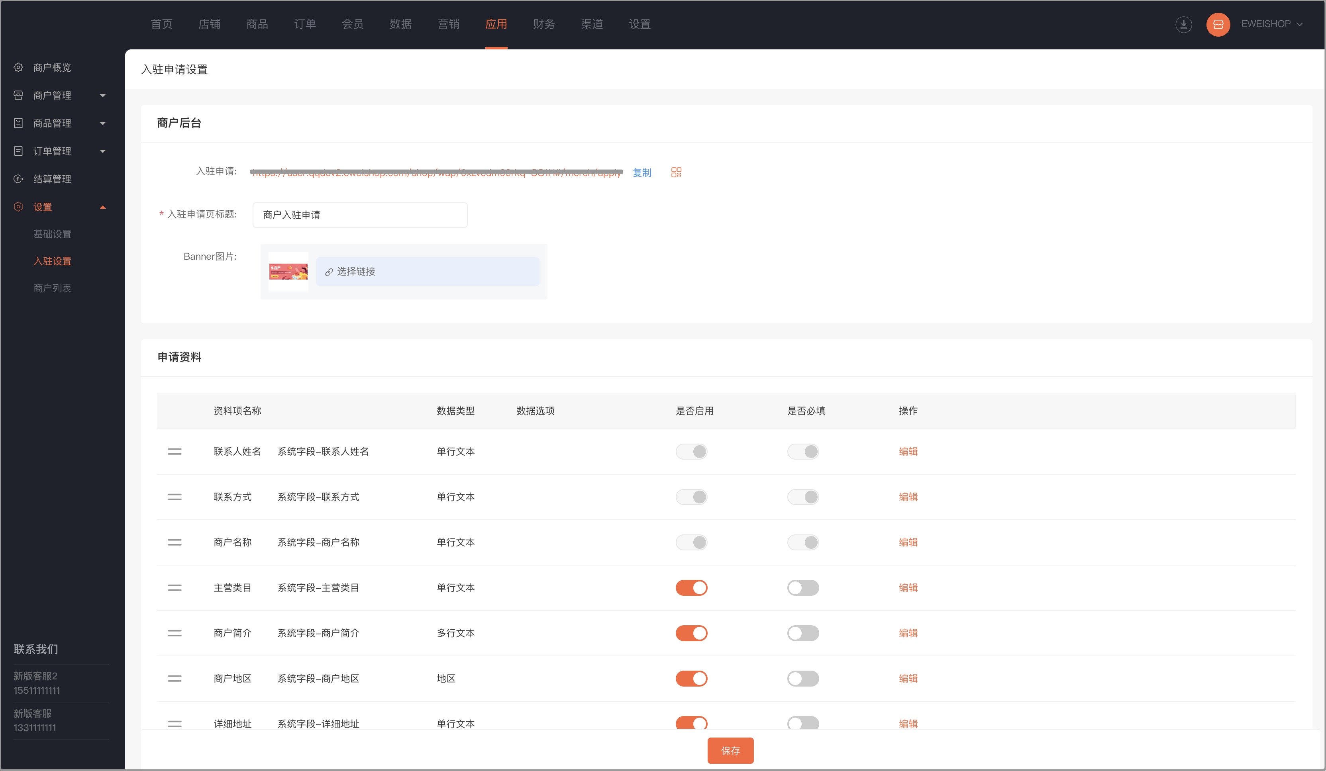This screenshot has width=1326, height=771.
Task: Click the 入驻申请页标题 input field
Action: tap(360, 215)
